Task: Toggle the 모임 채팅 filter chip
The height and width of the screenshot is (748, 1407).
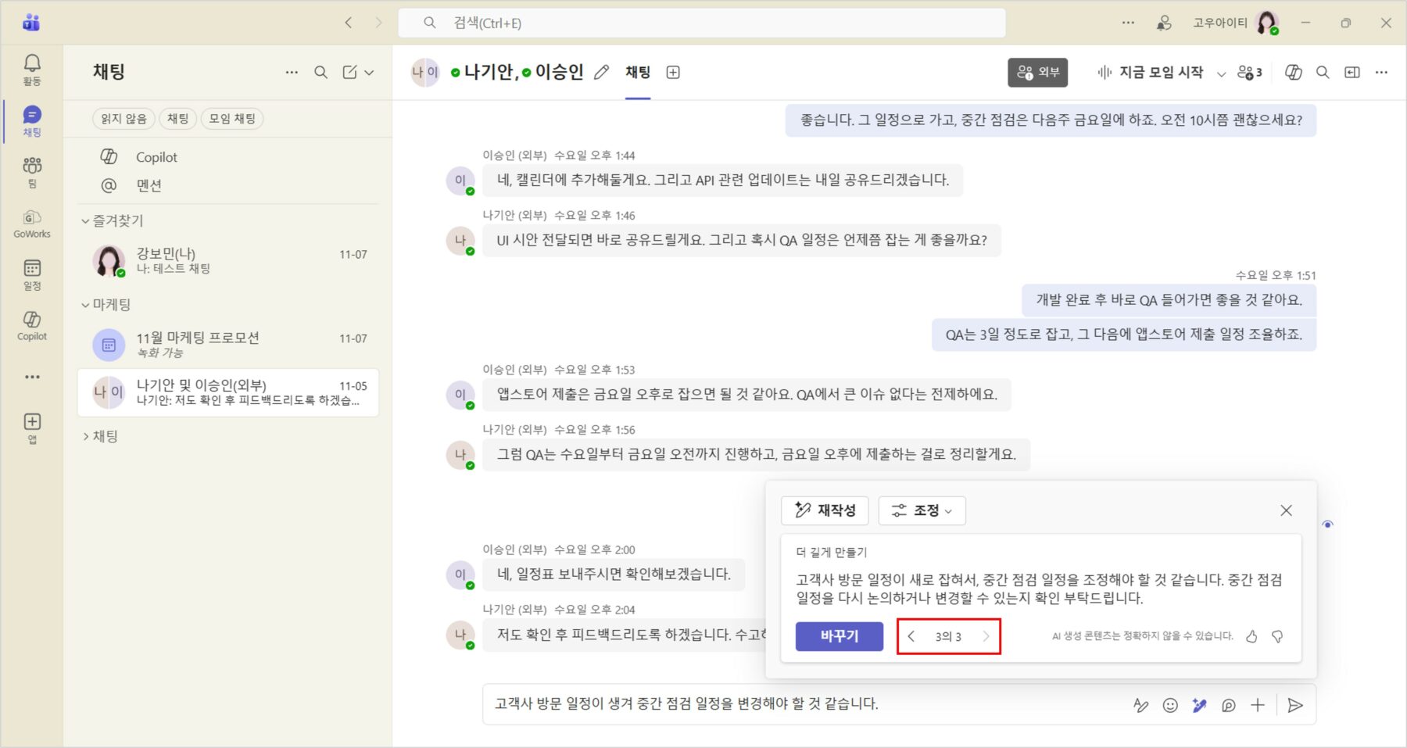Action: 232,119
